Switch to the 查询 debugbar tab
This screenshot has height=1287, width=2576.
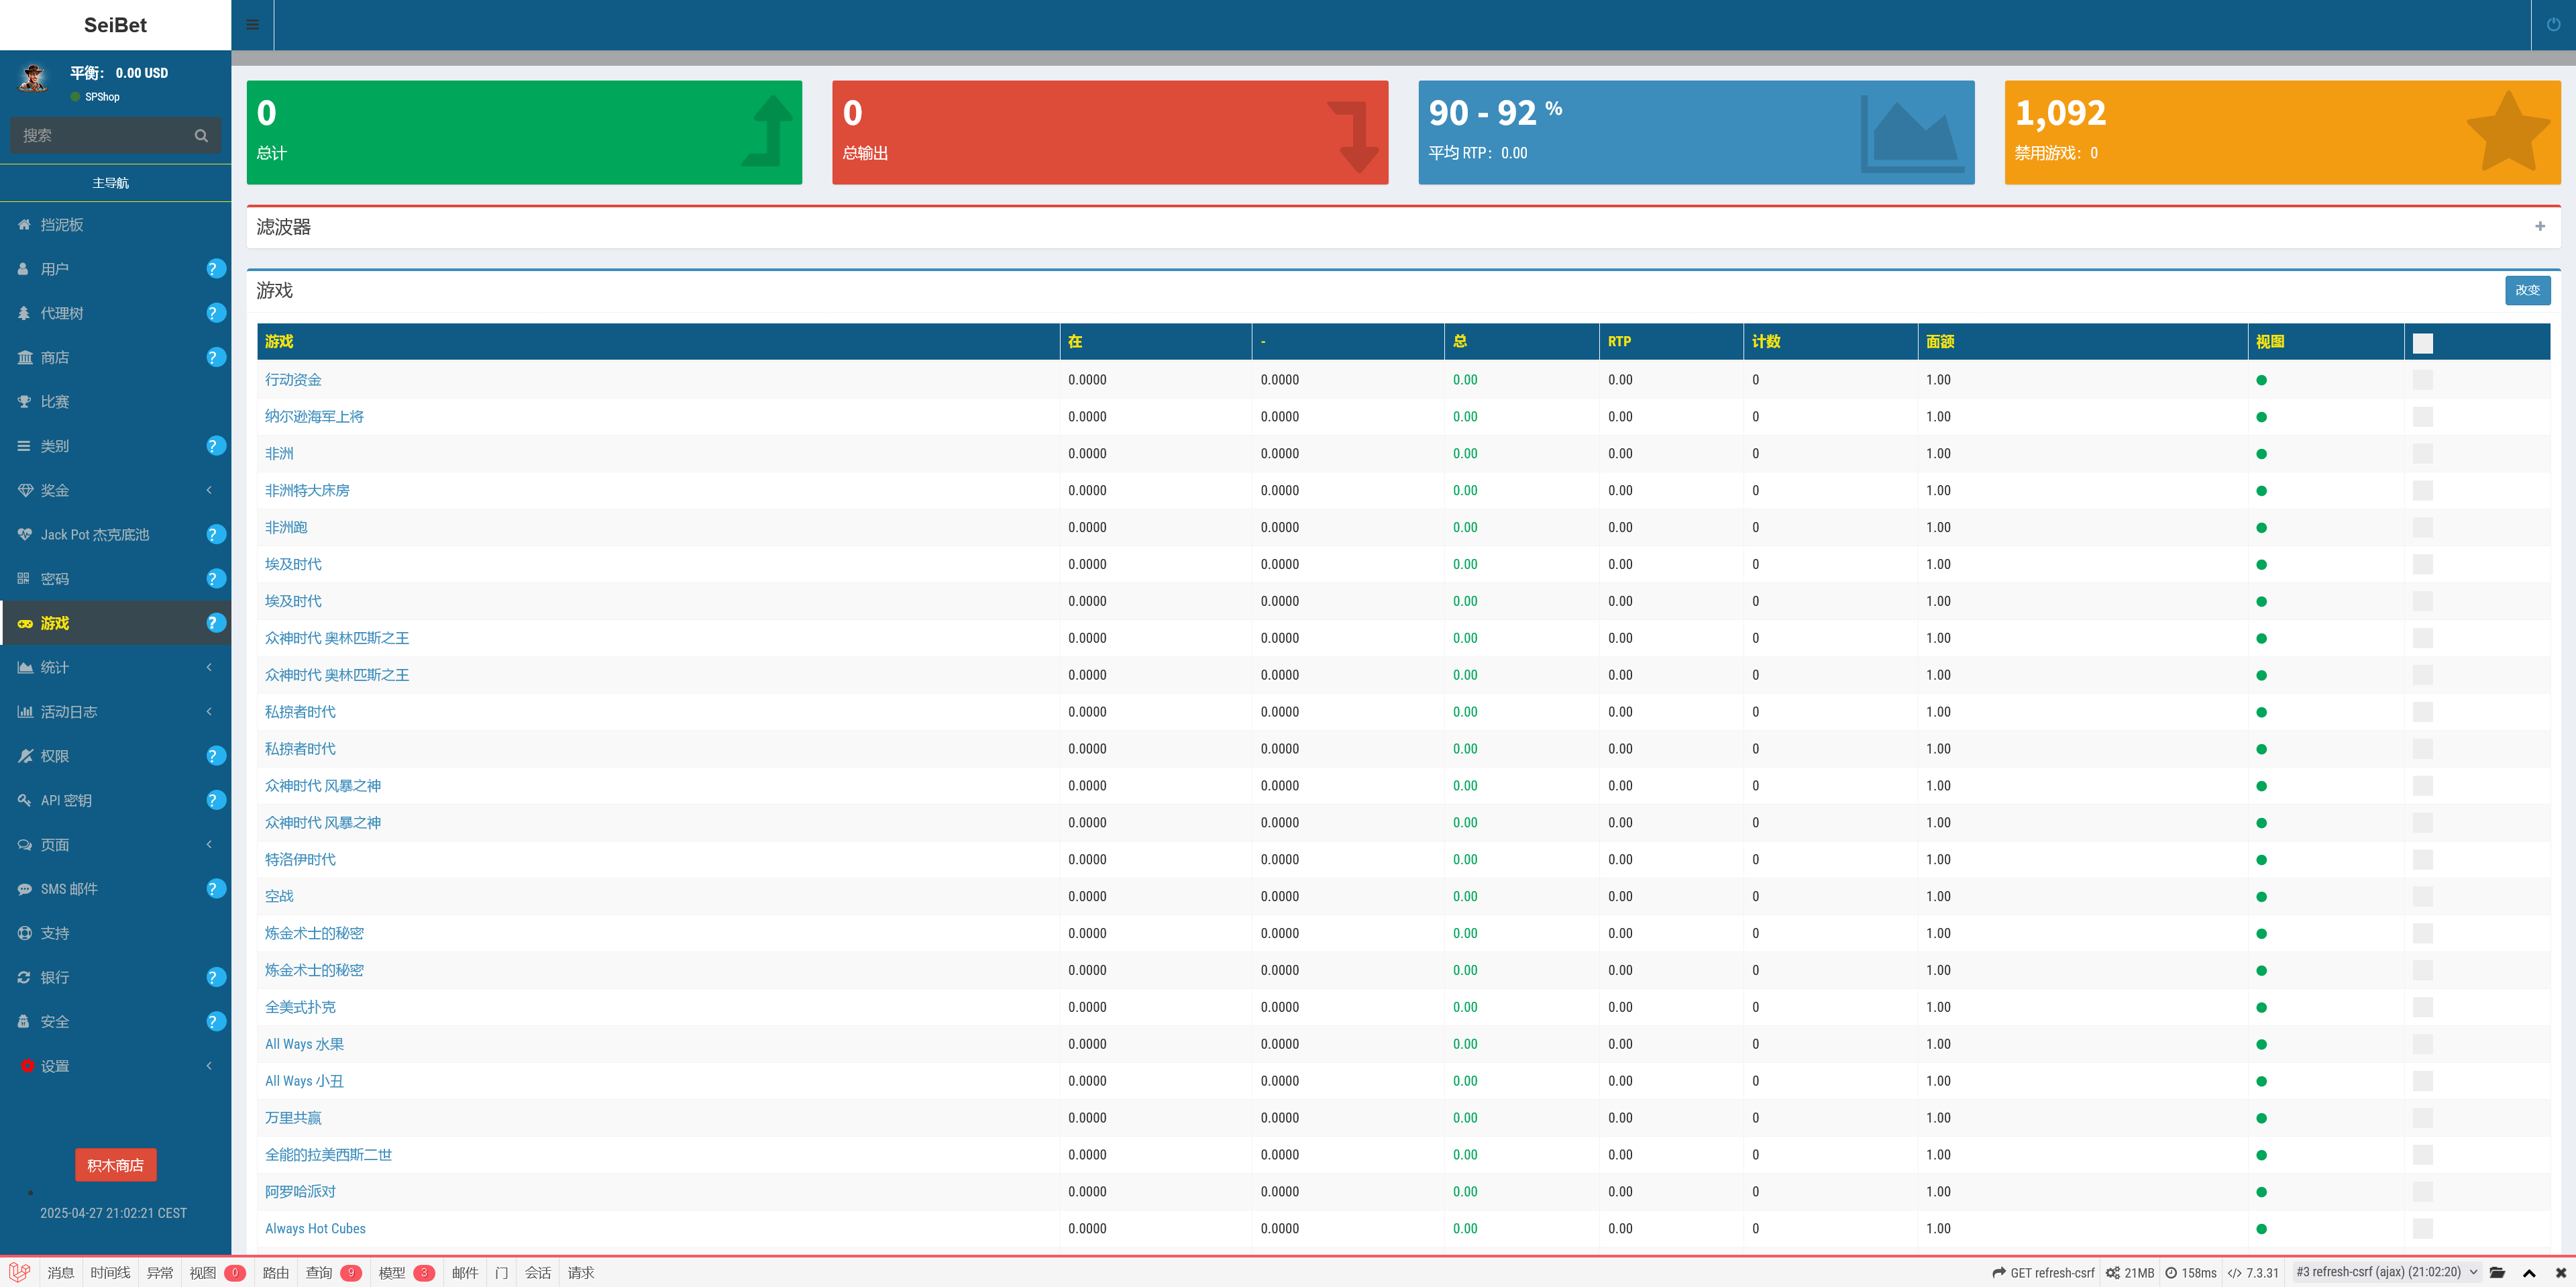click(320, 1272)
